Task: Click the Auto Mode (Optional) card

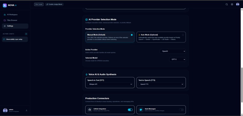Action: point(161,37)
